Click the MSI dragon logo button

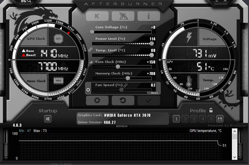pos(123,16)
